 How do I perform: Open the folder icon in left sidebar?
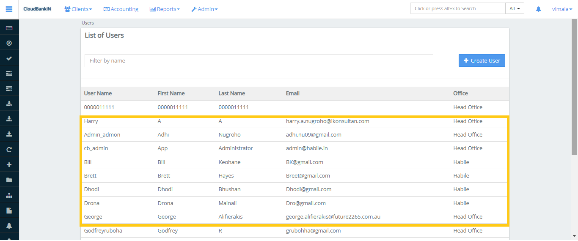[x=9, y=180]
